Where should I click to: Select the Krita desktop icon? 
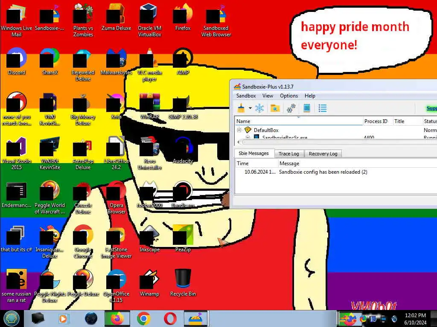tap(116, 106)
